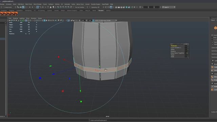Expand the Soft Selection section
This screenshot has height=122, width=217.
tap(213, 61)
